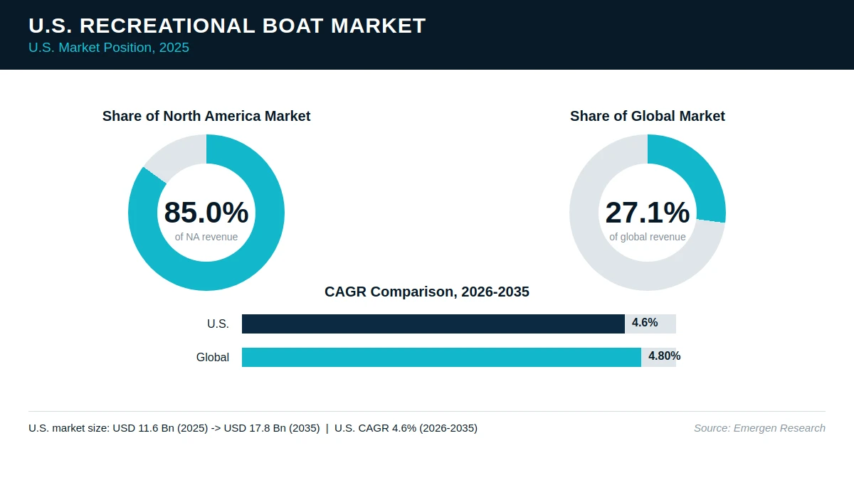
Task: Click the 'of NA revenue' caption
Action: coord(206,237)
